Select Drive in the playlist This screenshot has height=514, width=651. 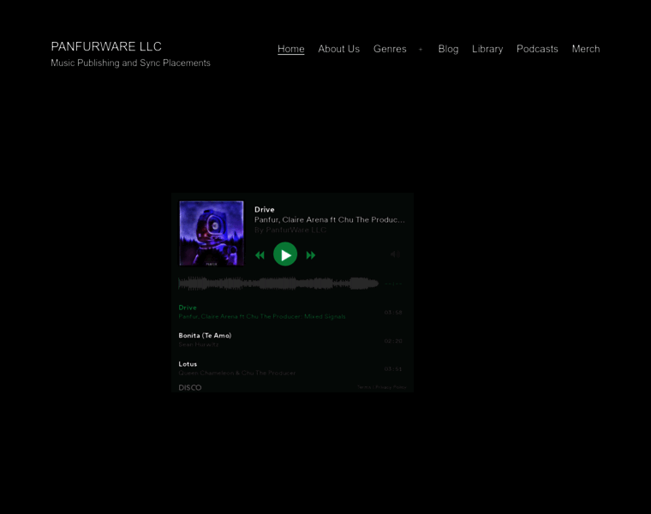[x=290, y=312]
